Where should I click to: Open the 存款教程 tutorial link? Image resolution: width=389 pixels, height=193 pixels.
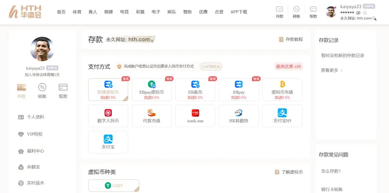pos(291,39)
